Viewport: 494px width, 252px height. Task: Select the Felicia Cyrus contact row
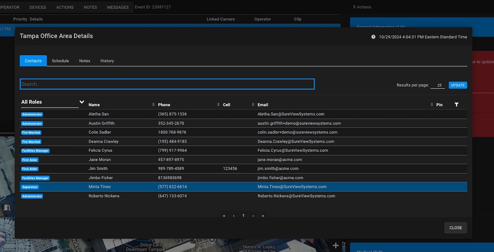(243, 150)
